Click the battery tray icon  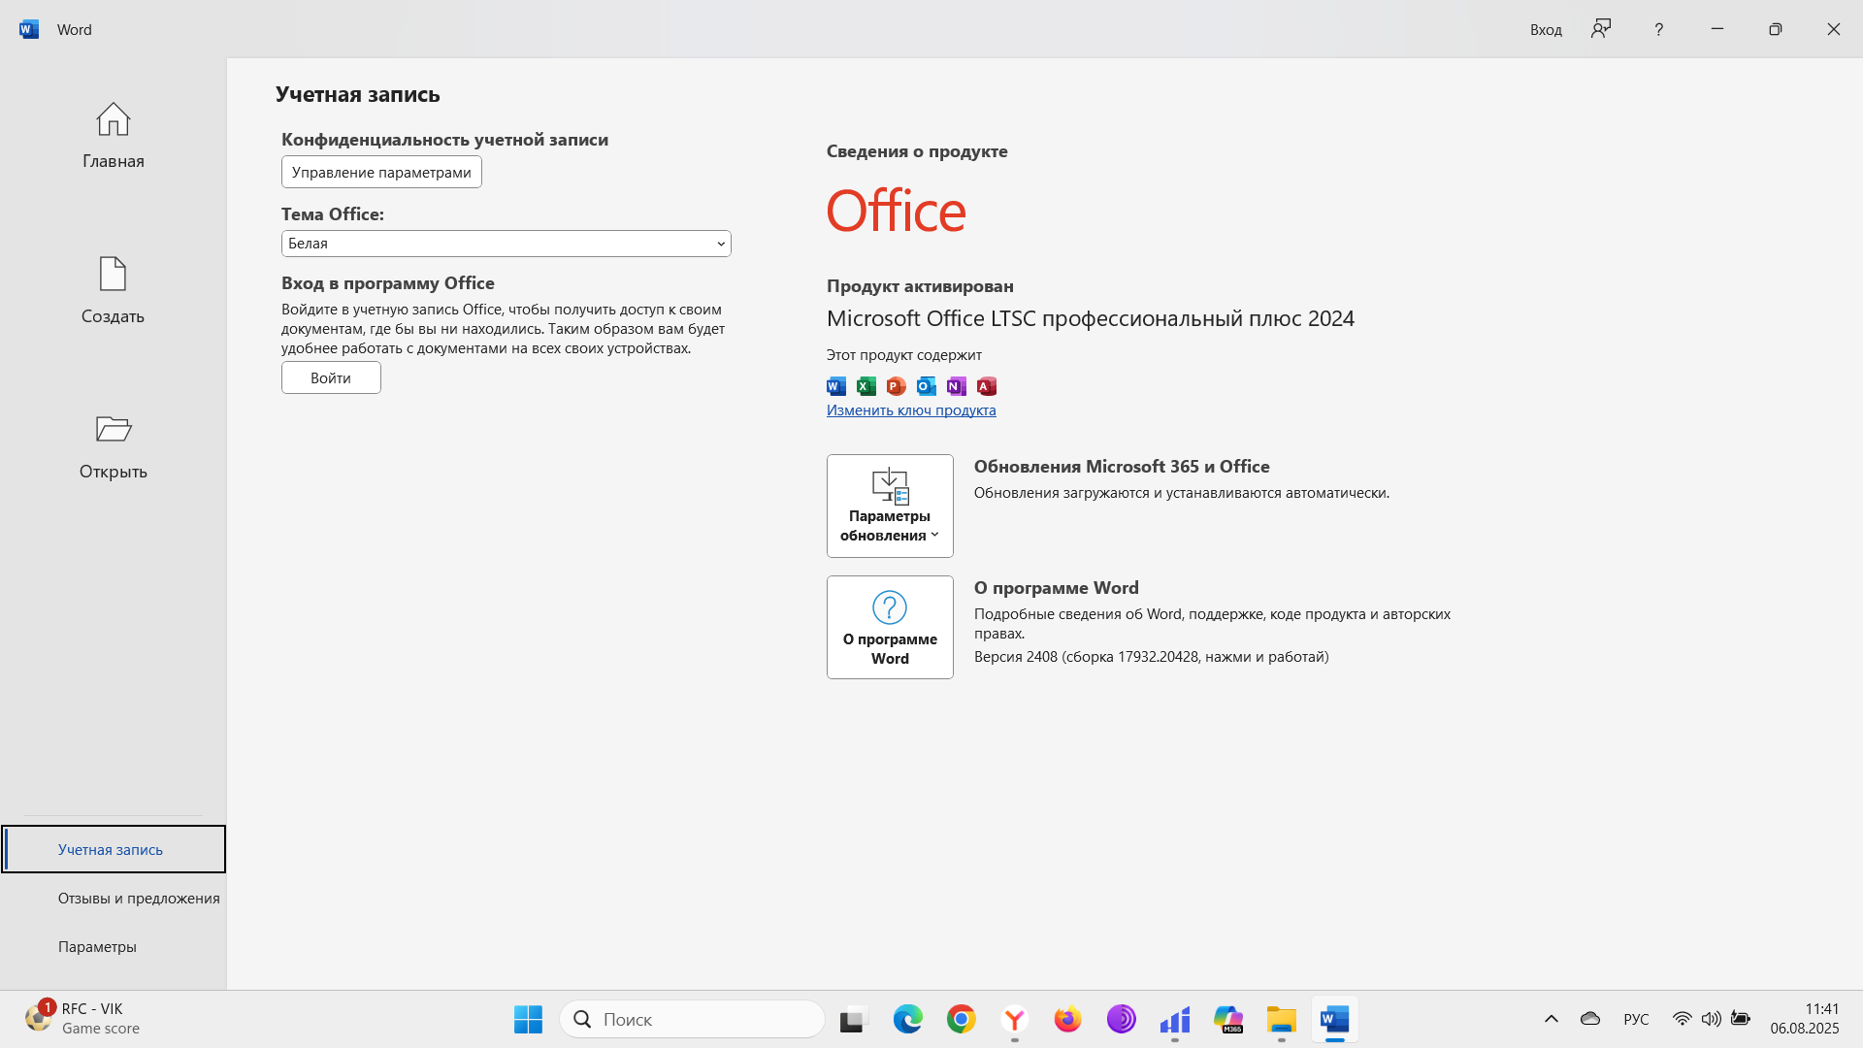[1741, 1019]
